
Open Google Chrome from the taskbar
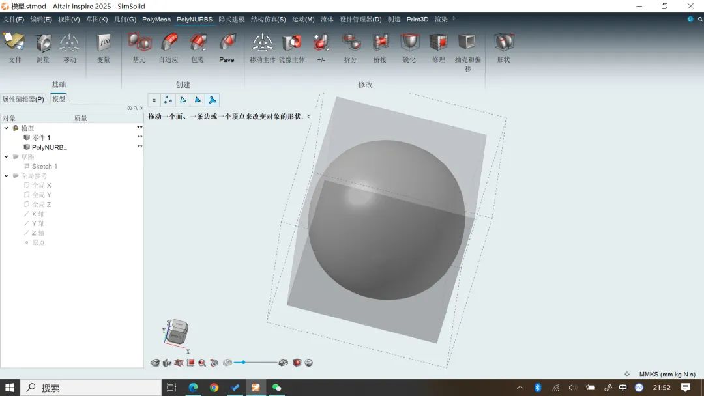pyautogui.click(x=214, y=388)
